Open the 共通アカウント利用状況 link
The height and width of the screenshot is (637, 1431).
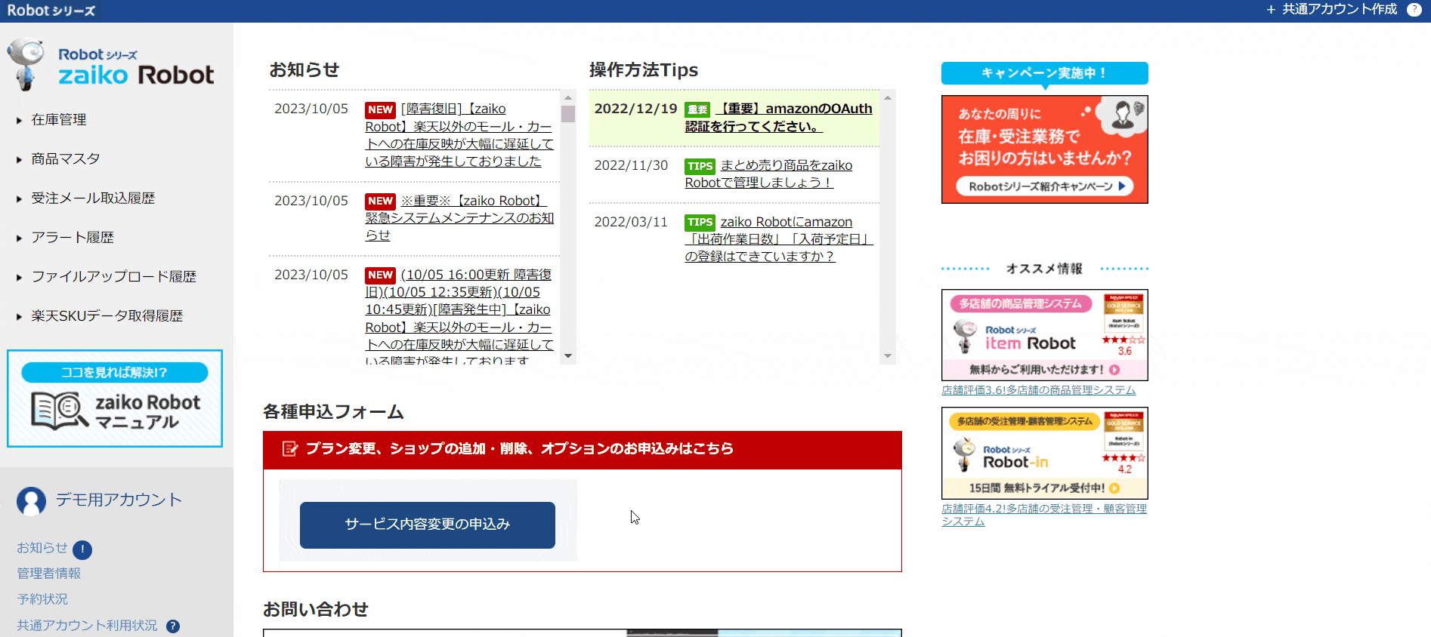[x=88, y=626]
